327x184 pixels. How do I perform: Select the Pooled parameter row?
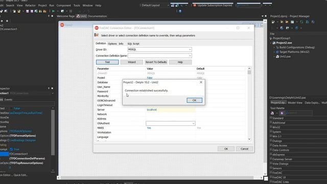tap(171, 78)
